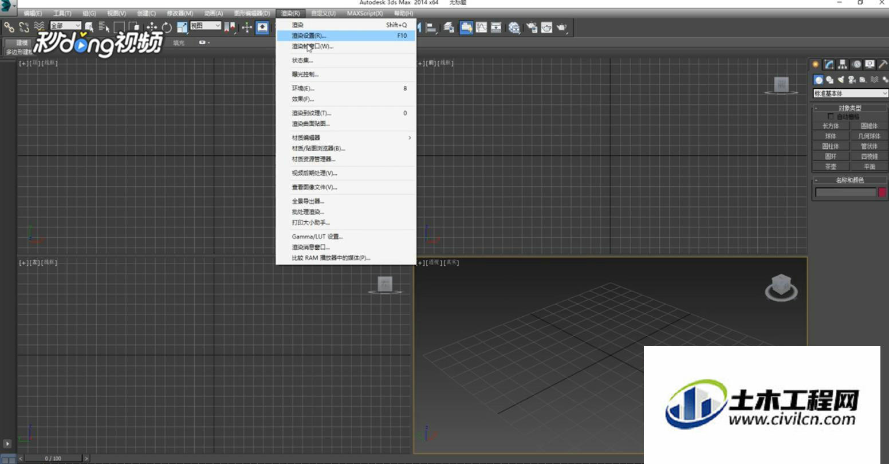Expand the 材质编辑器 submenu arrow
This screenshot has width=889, height=464.
tap(410, 137)
